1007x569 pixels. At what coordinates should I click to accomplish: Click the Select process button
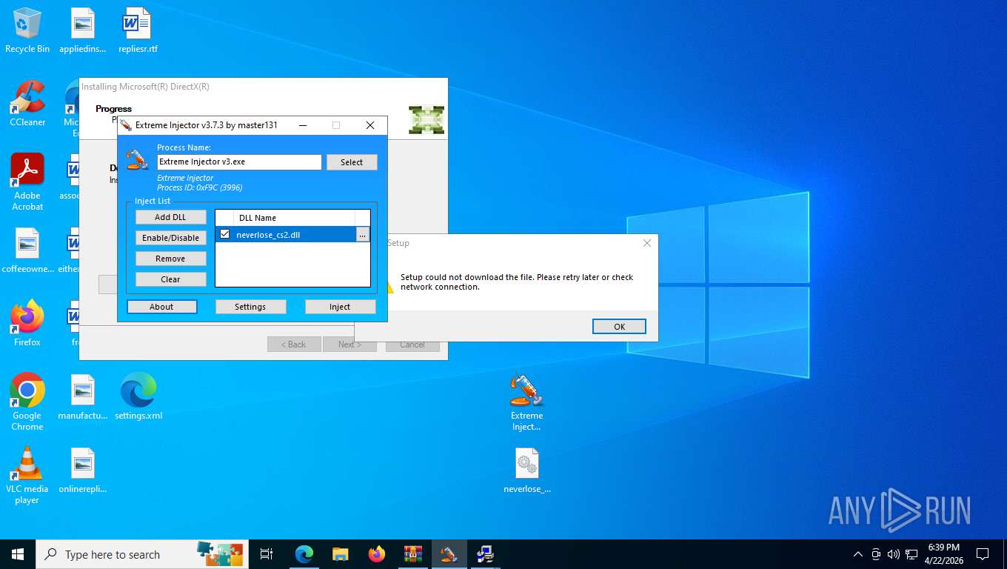352,162
